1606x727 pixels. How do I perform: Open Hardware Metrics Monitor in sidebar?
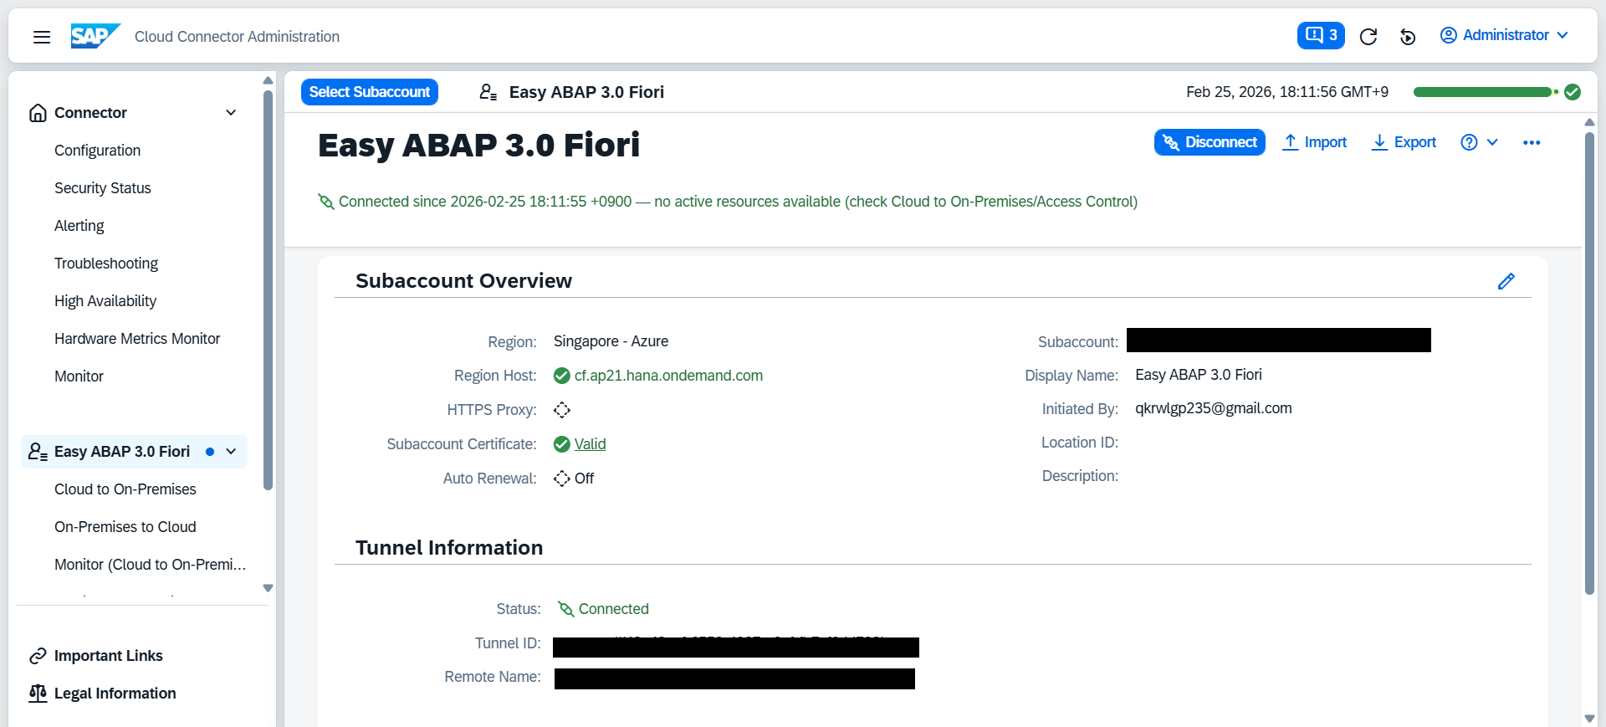click(137, 339)
